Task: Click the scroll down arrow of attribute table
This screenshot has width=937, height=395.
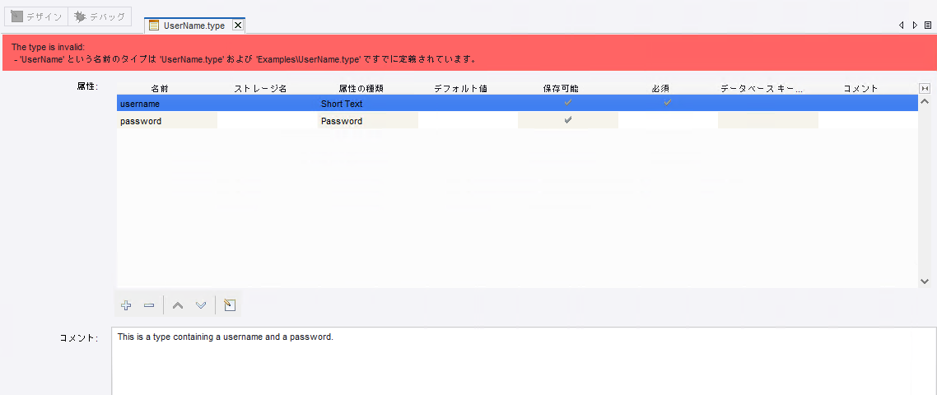Action: (x=924, y=281)
